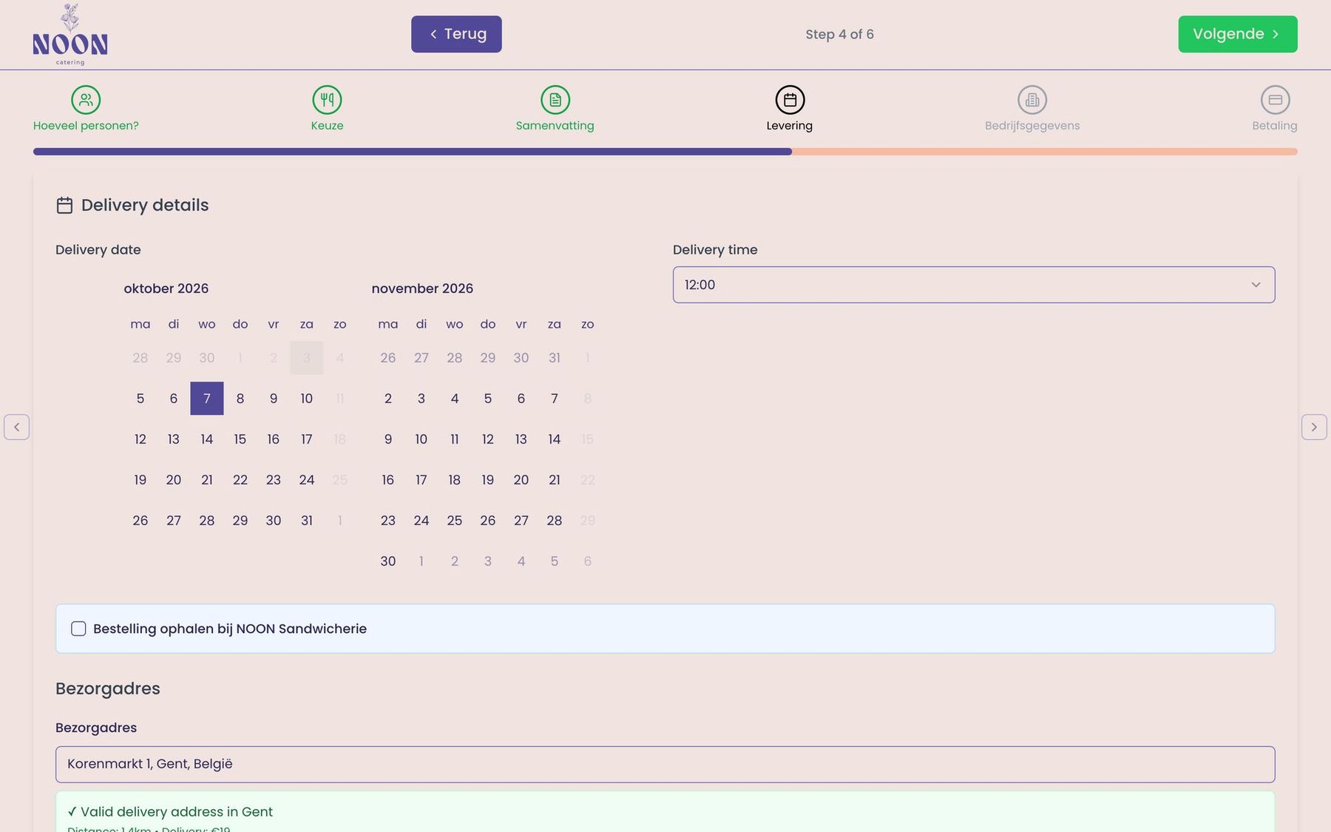Click the Hoeveel personen step icon

pos(86,100)
